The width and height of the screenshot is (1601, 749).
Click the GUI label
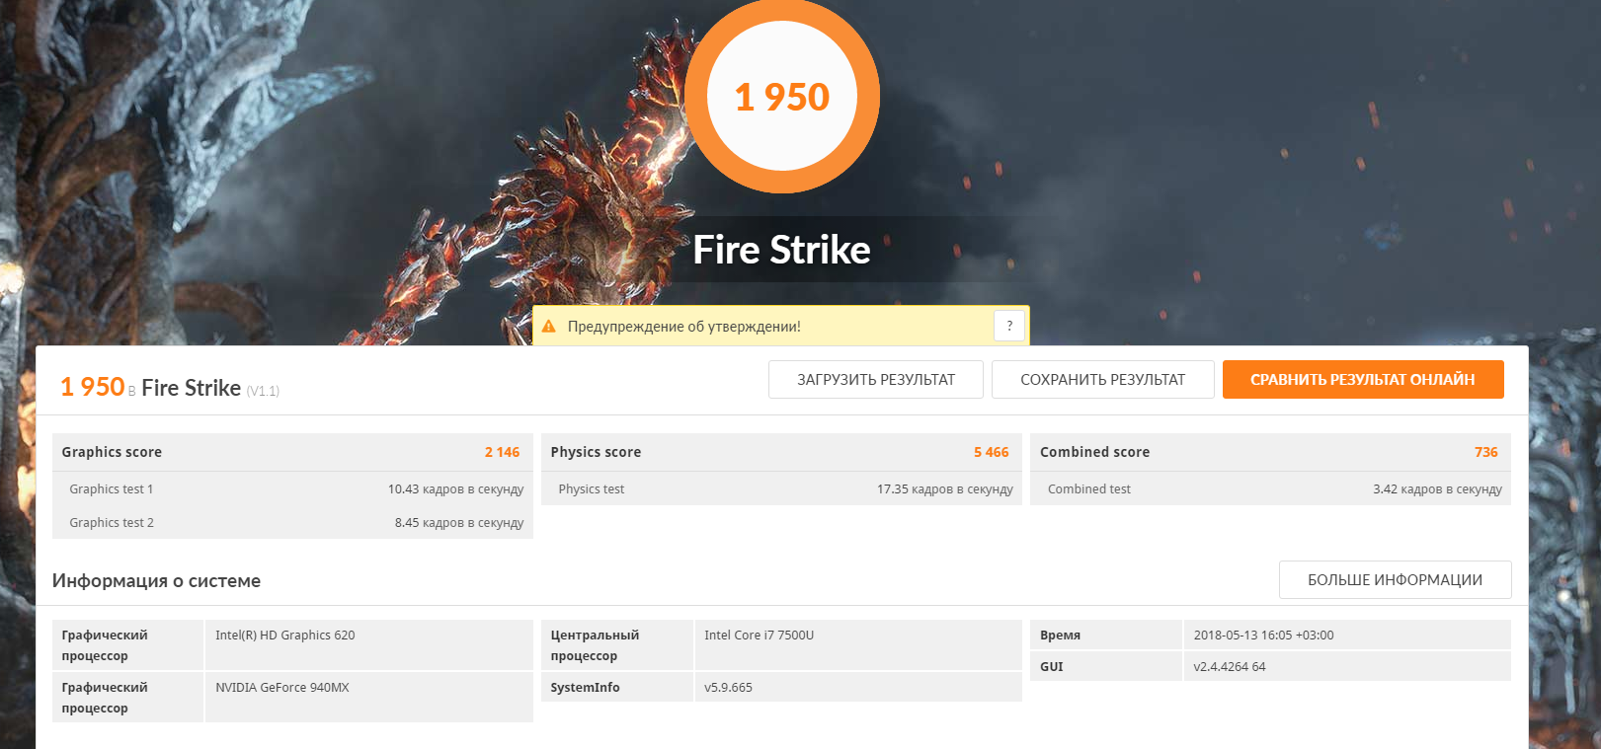tap(1052, 667)
